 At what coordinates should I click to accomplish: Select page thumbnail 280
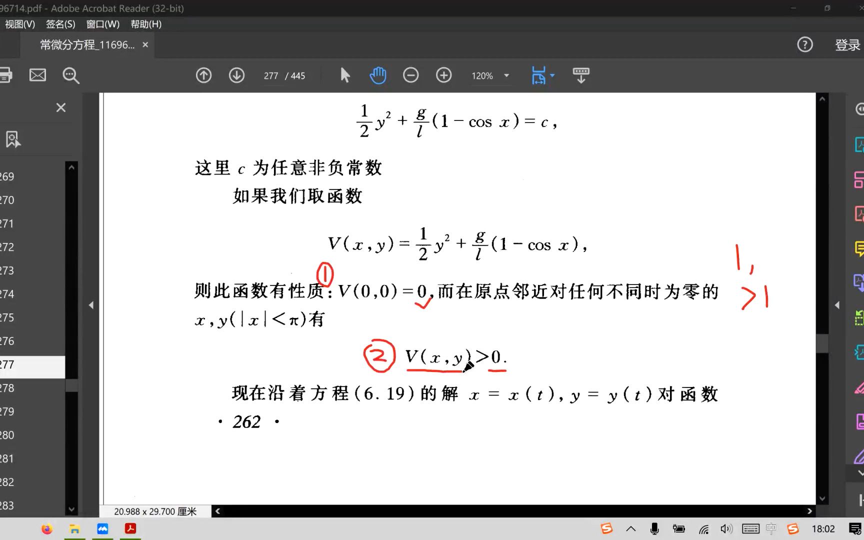(x=7, y=435)
